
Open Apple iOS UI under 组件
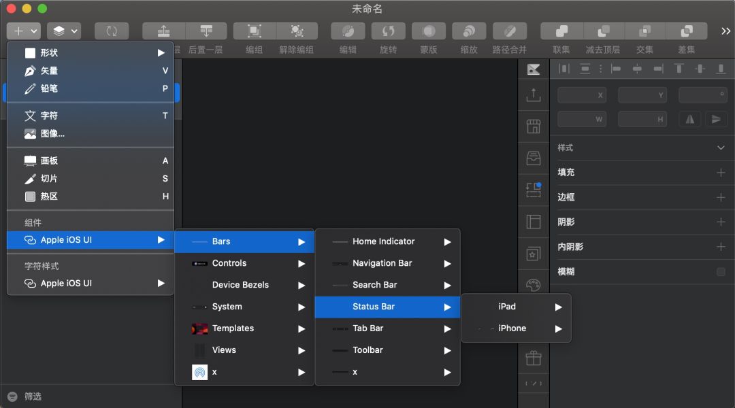91,240
